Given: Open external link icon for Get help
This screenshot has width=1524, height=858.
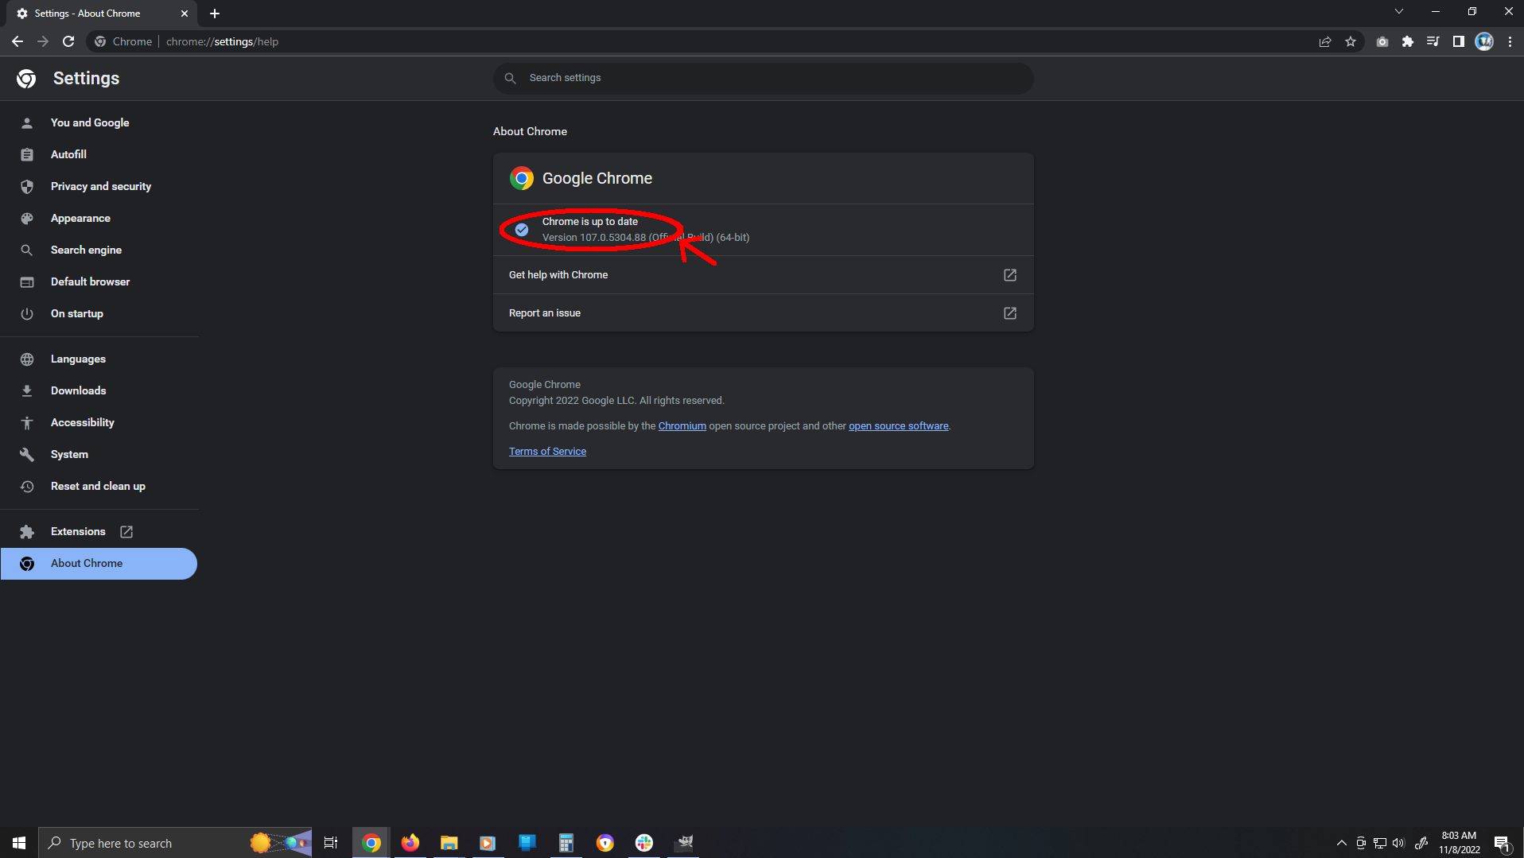Looking at the screenshot, I should pyautogui.click(x=1010, y=275).
